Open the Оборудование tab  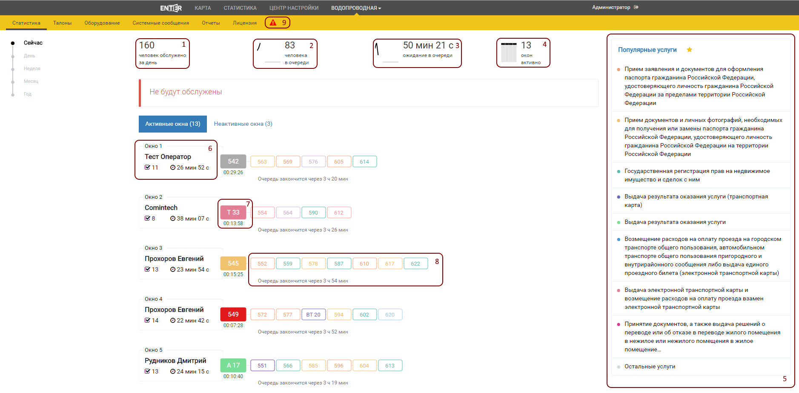tap(102, 23)
